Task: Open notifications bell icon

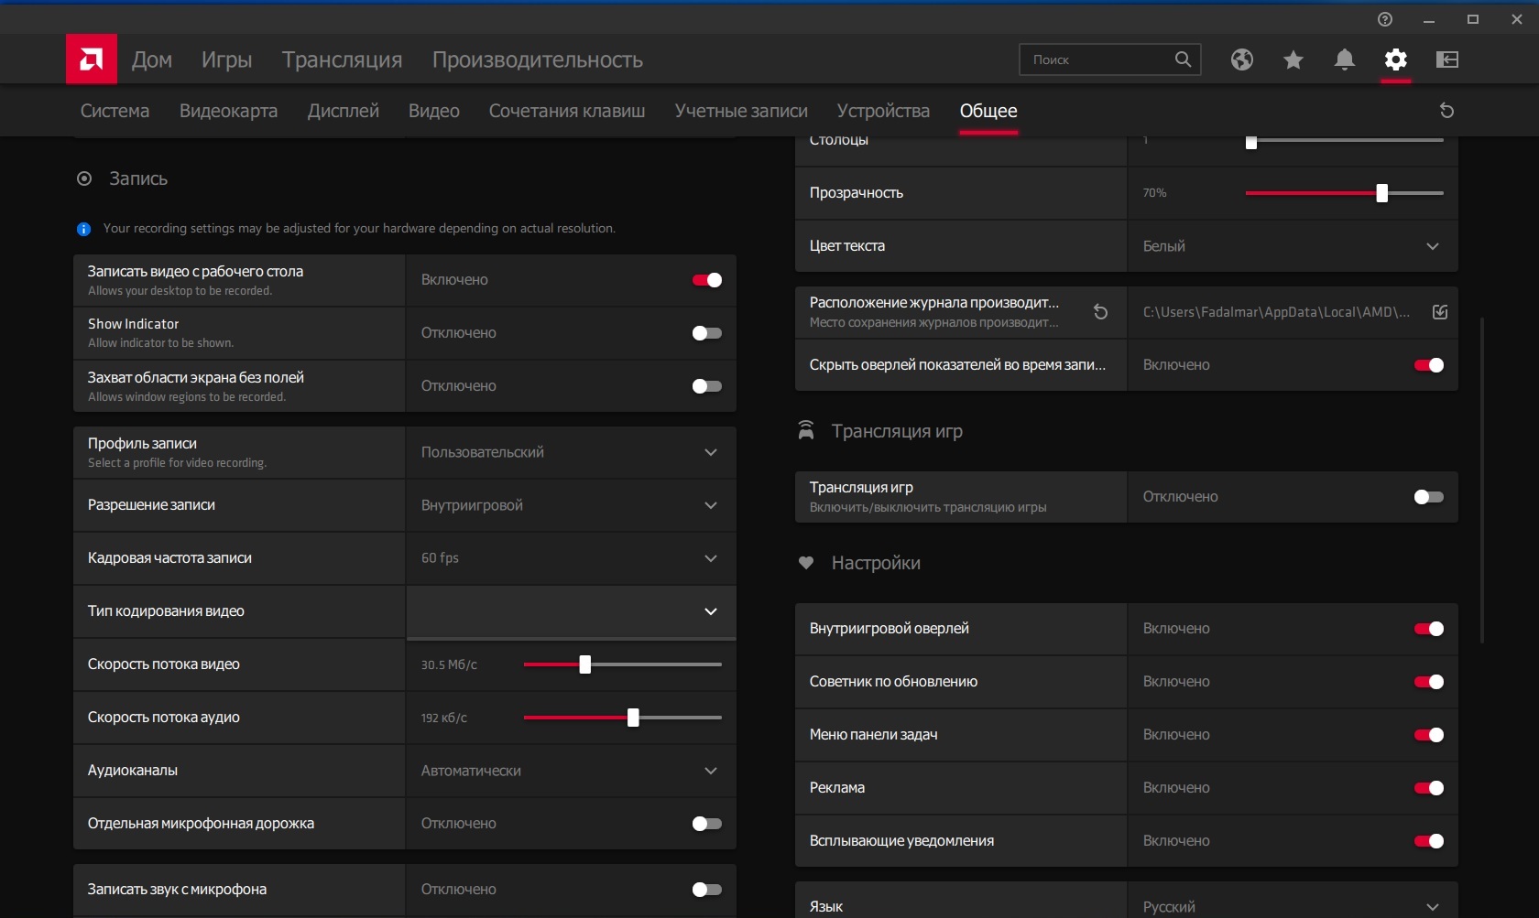Action: [x=1344, y=59]
